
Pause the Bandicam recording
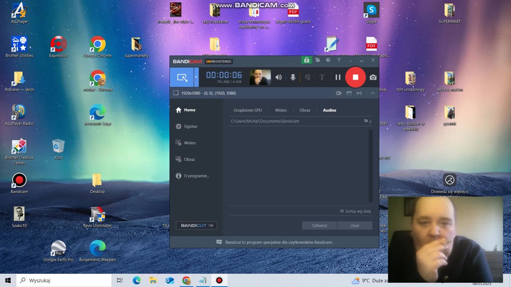pos(338,77)
